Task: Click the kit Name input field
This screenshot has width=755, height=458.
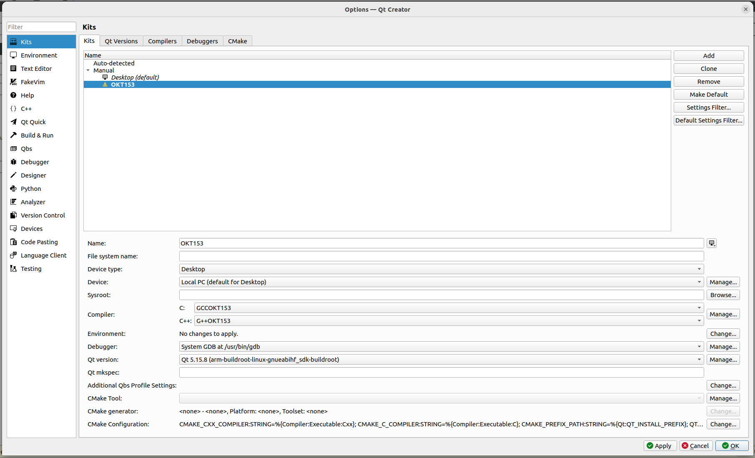Action: [x=441, y=243]
